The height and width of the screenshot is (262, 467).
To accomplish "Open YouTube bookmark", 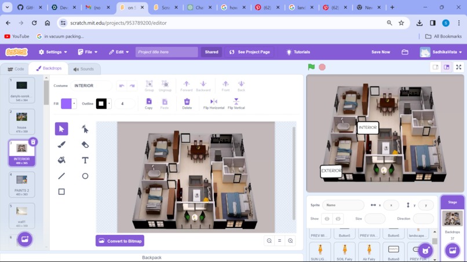I will pos(17,36).
